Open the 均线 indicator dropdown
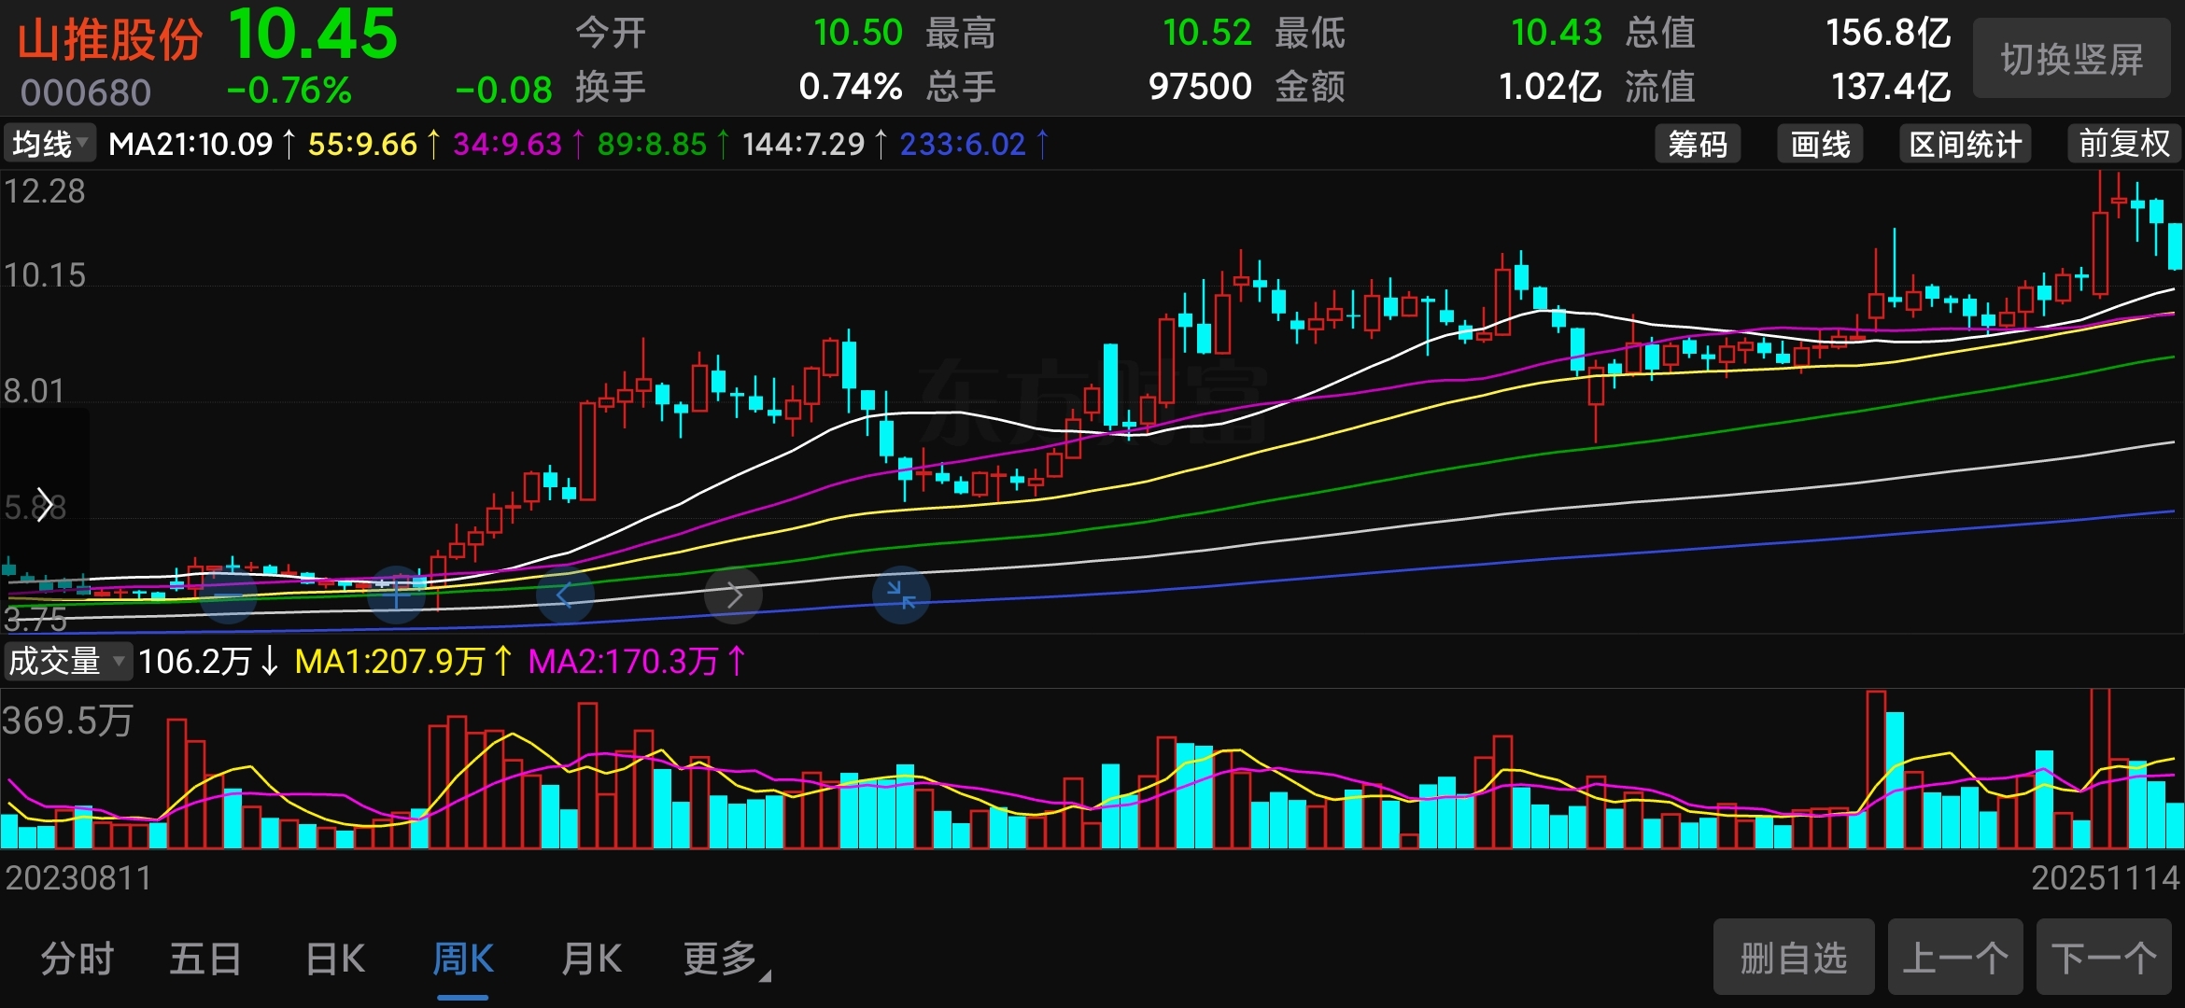The width and height of the screenshot is (2185, 1008). click(49, 144)
